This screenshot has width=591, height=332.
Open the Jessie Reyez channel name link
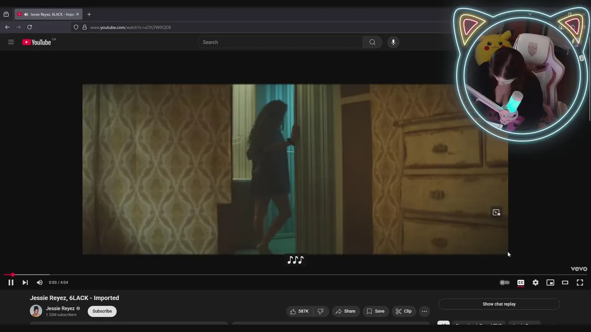tap(60, 308)
